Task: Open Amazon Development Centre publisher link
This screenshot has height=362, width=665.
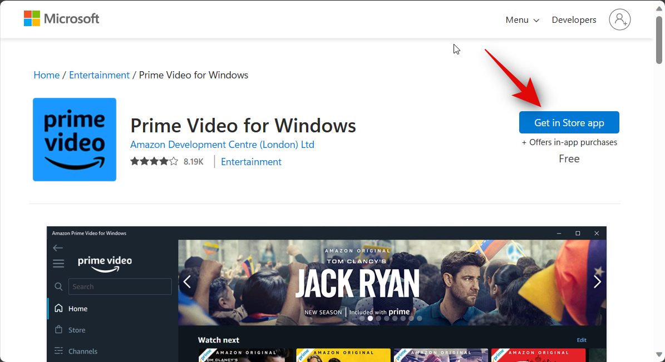Action: 222,145
